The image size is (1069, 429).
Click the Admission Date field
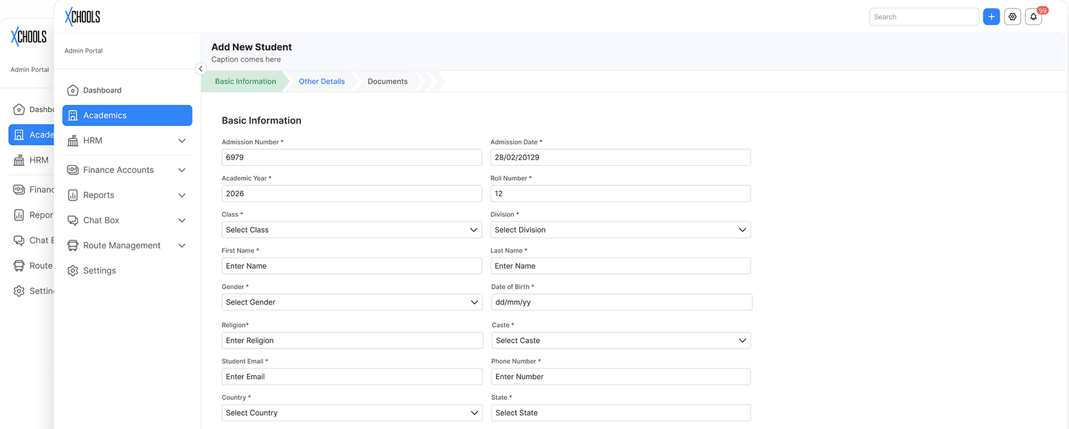[621, 157]
